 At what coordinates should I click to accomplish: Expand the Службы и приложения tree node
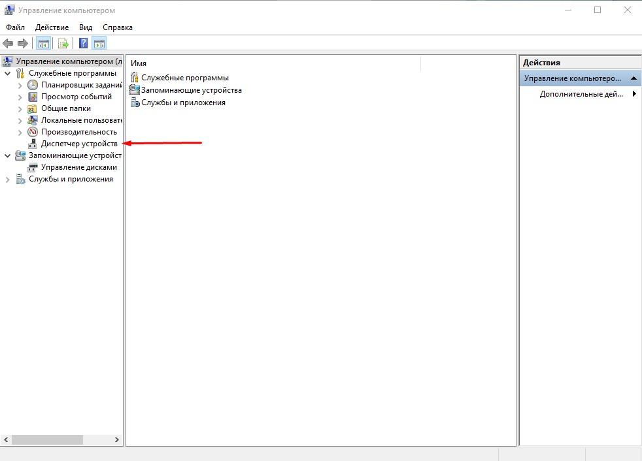point(7,180)
